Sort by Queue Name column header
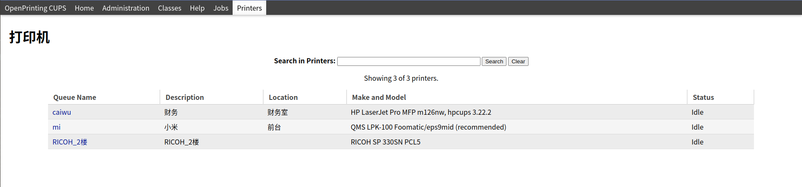Screen dimensions: 802x187 [74, 97]
